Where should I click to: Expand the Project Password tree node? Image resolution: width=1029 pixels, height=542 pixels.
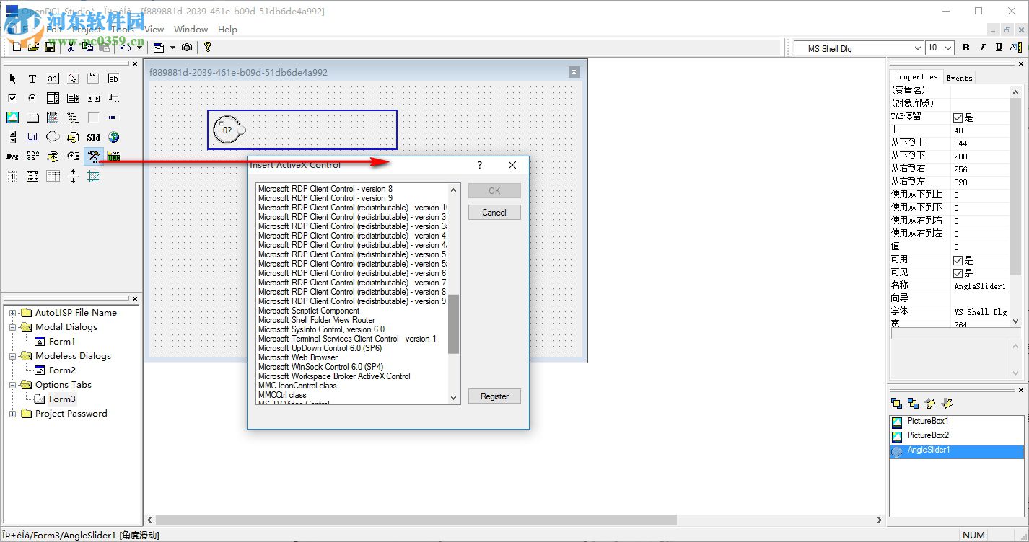[12, 414]
